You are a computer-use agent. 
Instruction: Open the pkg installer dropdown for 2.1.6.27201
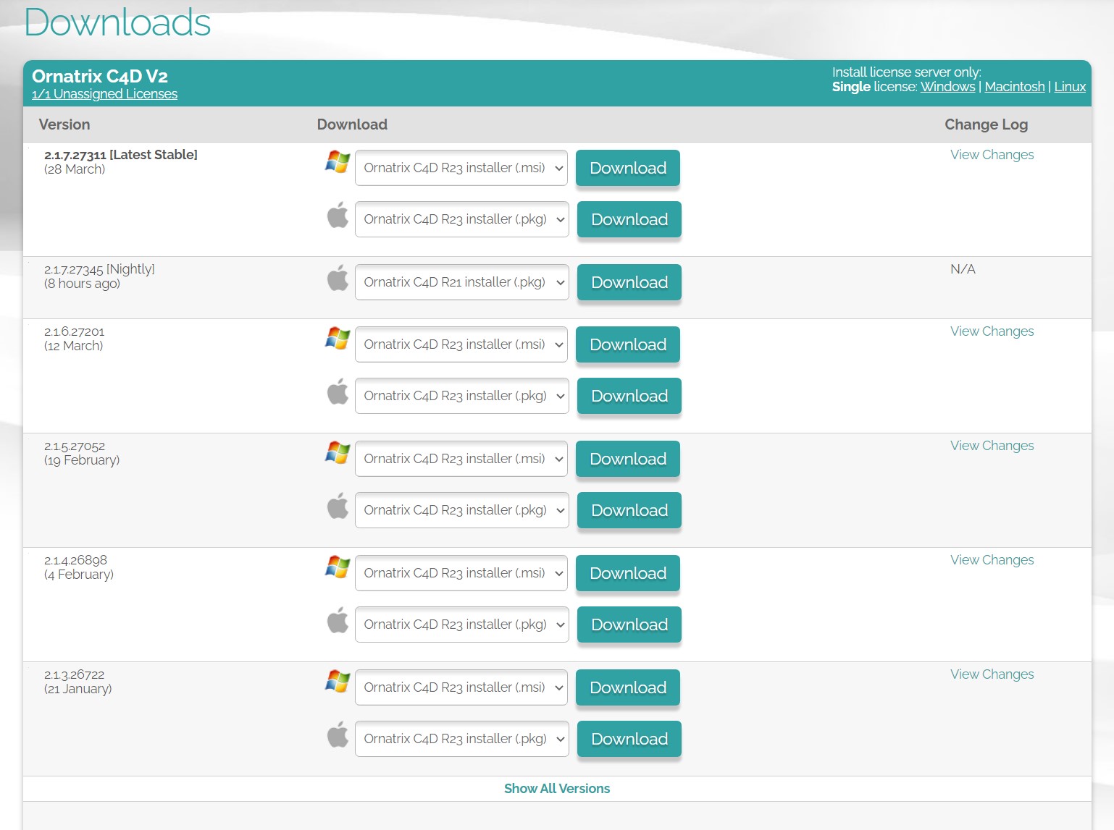[462, 396]
